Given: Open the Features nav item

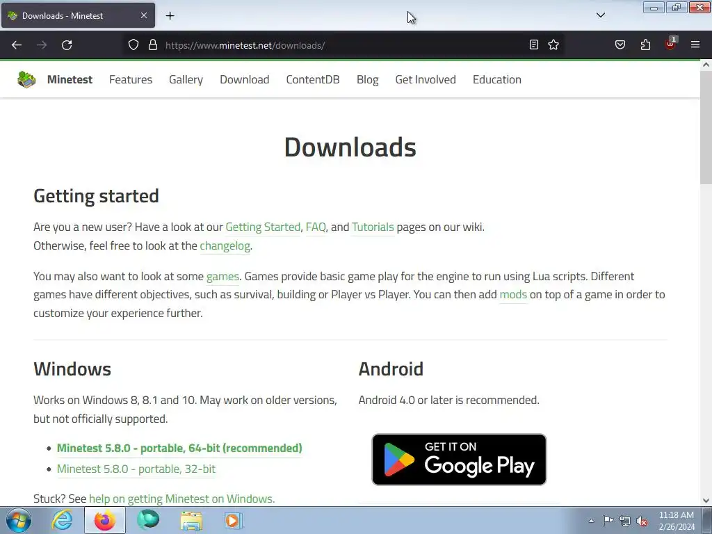Looking at the screenshot, I should (x=130, y=79).
